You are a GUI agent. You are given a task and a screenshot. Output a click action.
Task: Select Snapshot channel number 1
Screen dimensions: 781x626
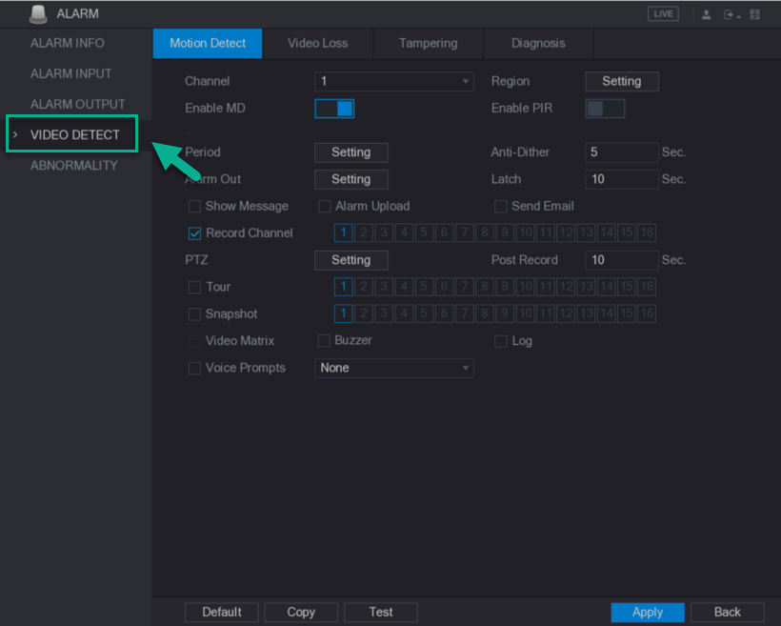coord(343,313)
